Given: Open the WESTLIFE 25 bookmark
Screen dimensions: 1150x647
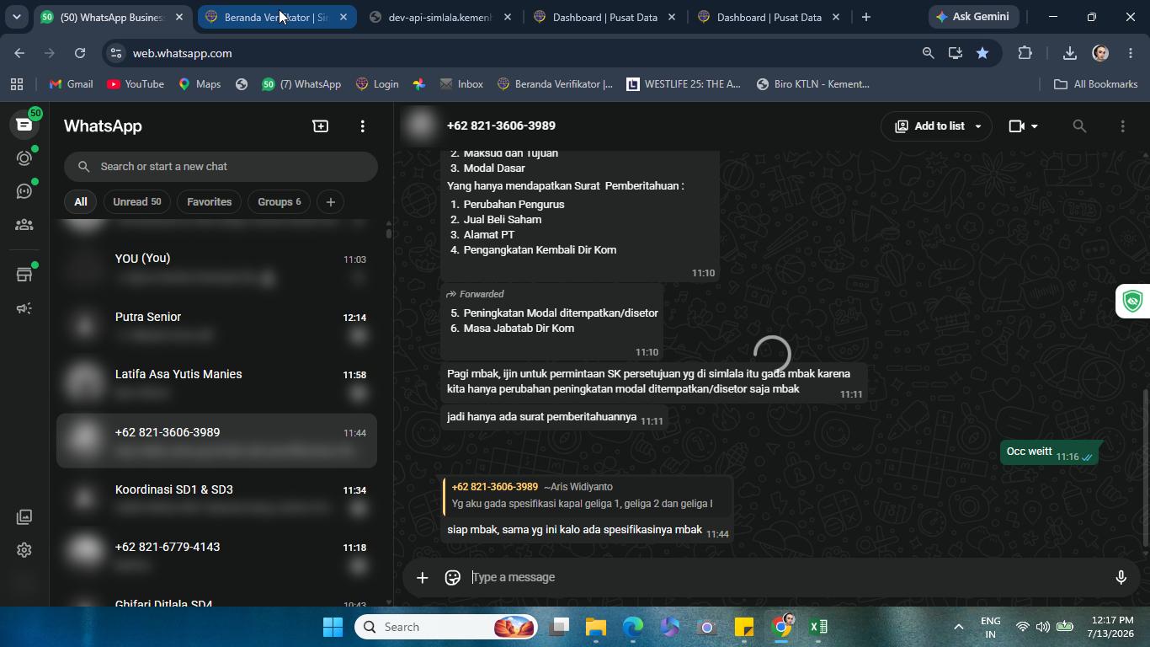Looking at the screenshot, I should 684,84.
